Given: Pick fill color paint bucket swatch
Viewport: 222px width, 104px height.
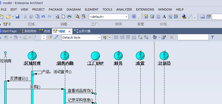Looking at the screenshot, I should [16, 37].
